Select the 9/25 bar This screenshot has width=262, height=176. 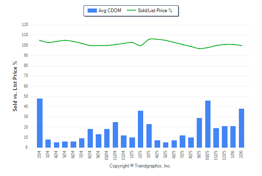[199, 133]
